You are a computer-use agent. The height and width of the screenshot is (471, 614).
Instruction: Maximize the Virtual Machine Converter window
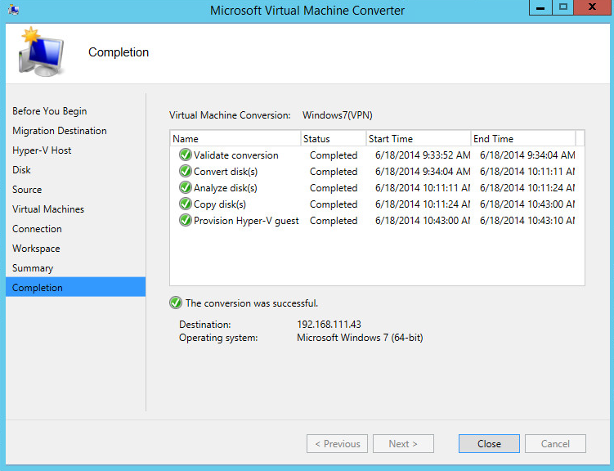563,8
